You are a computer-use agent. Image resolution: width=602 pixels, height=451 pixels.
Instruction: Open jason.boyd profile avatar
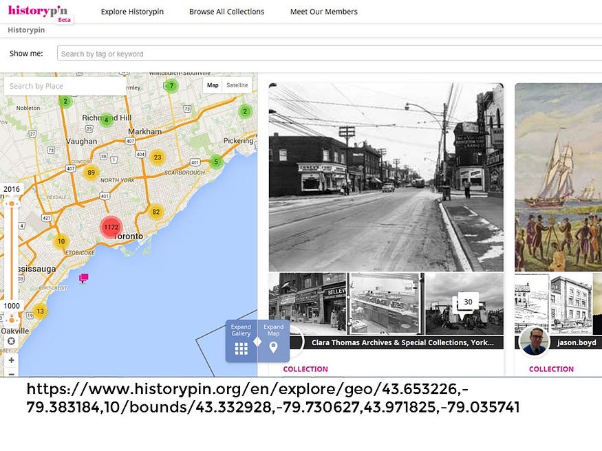[534, 341]
